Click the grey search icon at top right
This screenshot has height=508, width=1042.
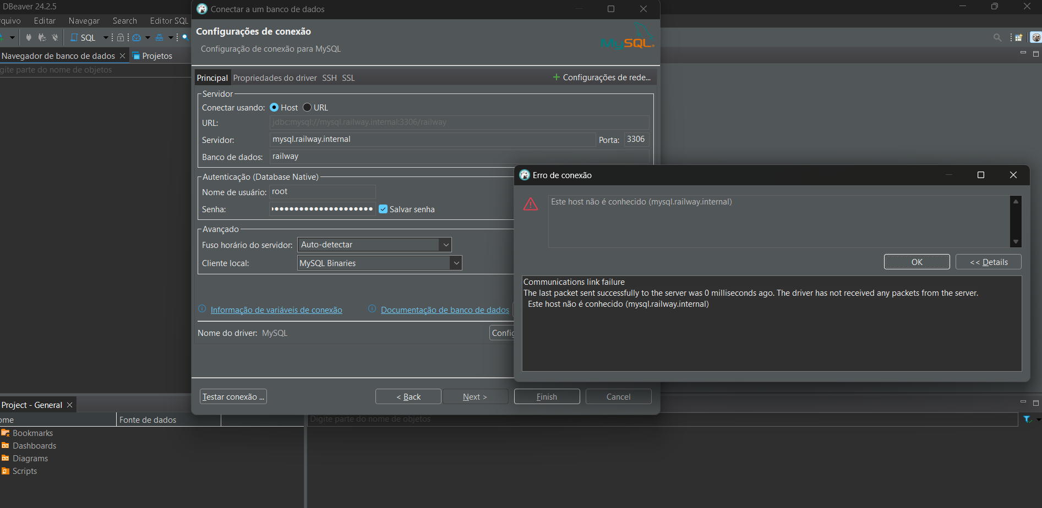pyautogui.click(x=997, y=37)
